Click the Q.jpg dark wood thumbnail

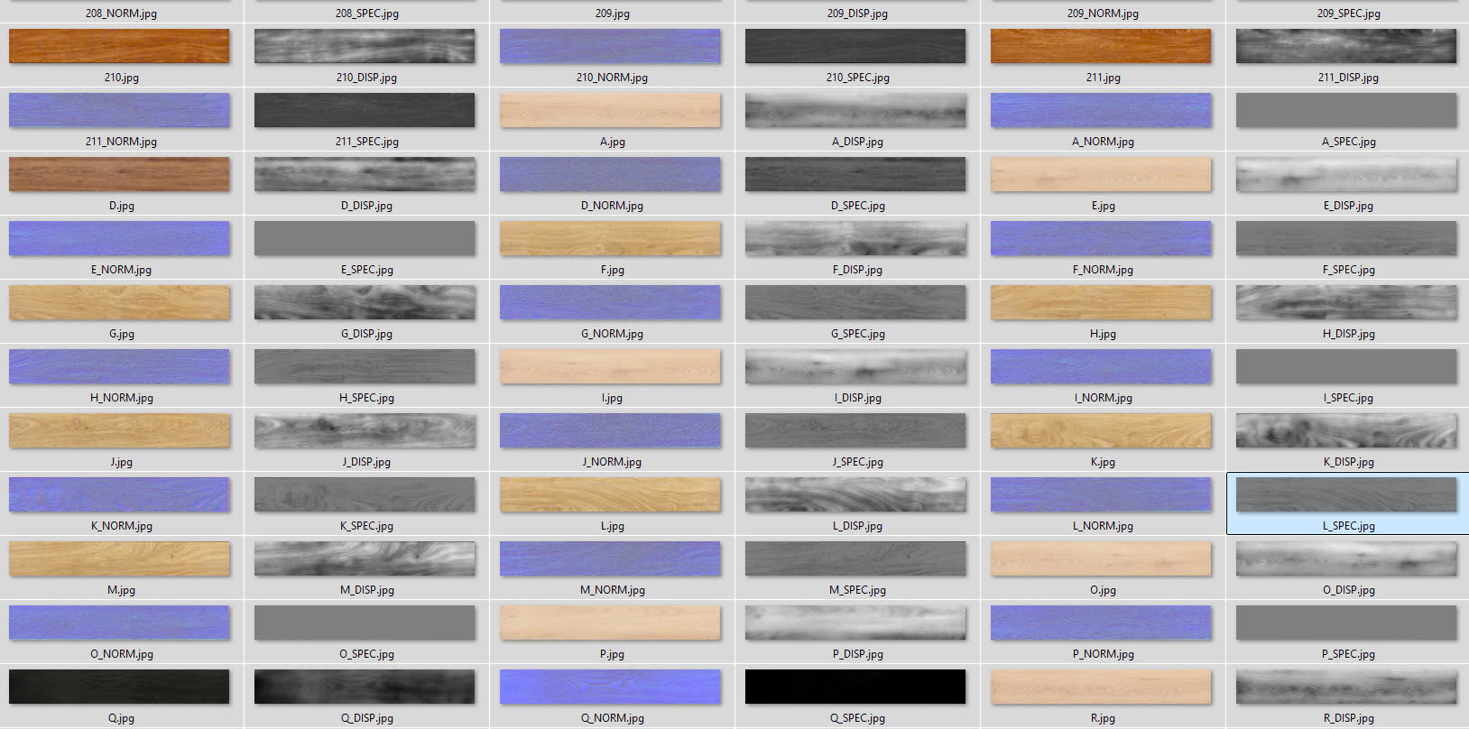coord(119,687)
